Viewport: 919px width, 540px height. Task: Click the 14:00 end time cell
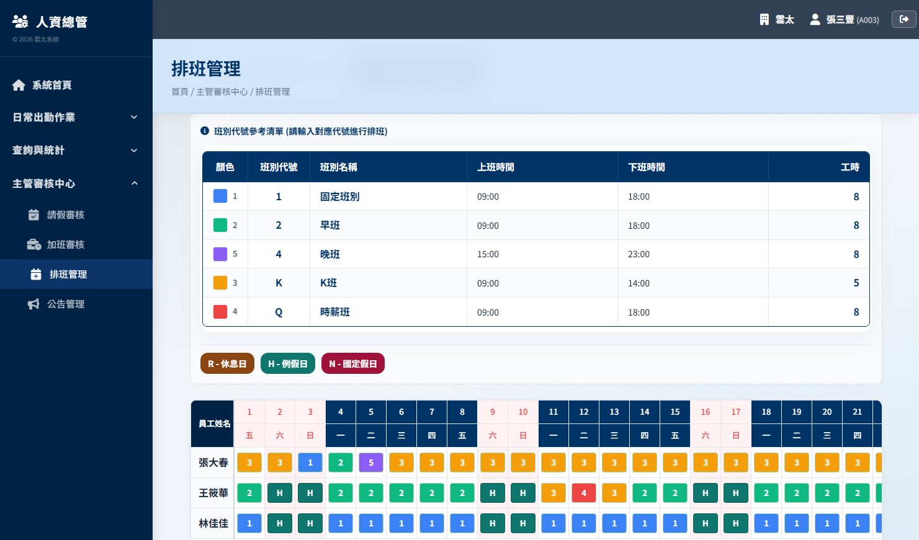coord(693,283)
